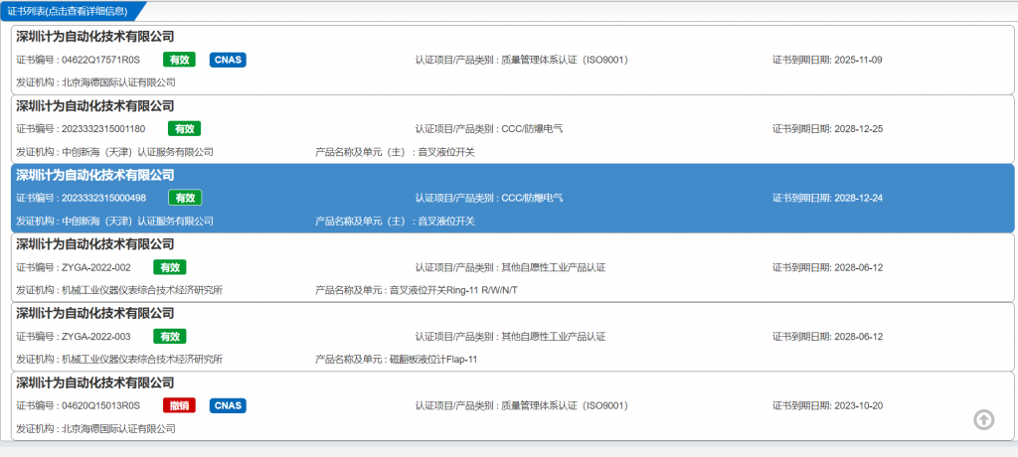Click product 磁翻板液位计Flap-11
Screen dimensions: 1018x457
coord(433,359)
